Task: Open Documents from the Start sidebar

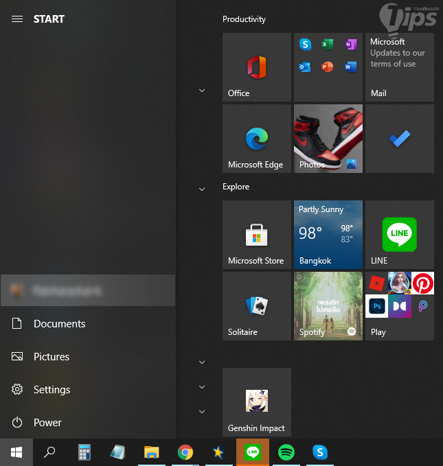Action: pyautogui.click(x=88, y=324)
